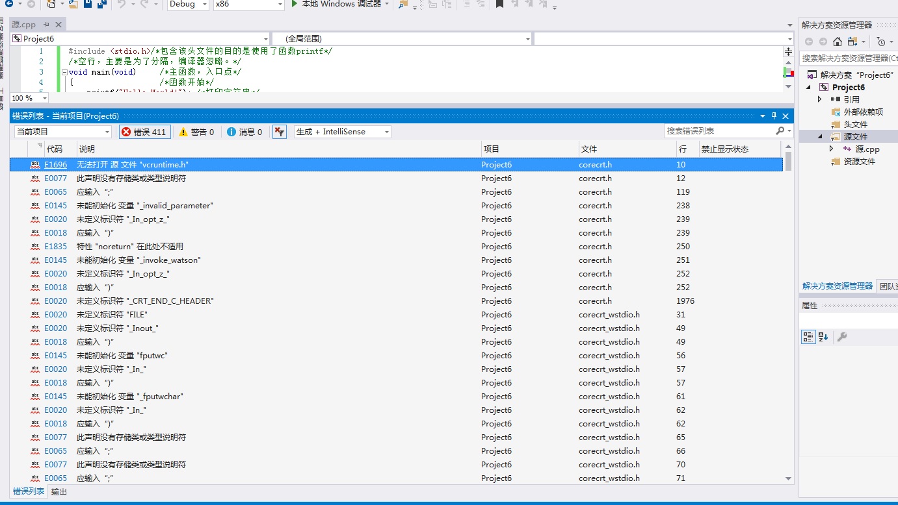The height and width of the screenshot is (505, 898).
Task: Select the "fputwc" error row
Action: pyautogui.click(x=396, y=356)
